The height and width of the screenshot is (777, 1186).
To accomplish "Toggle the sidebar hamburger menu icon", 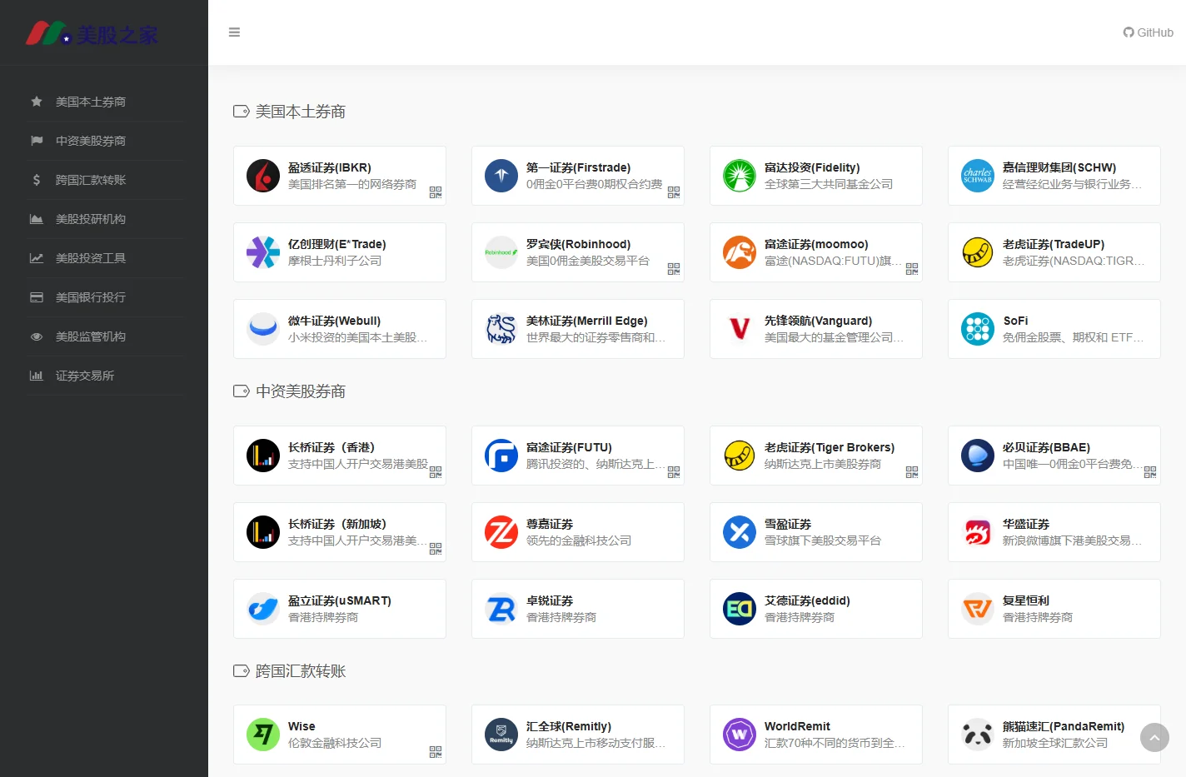I will (234, 32).
